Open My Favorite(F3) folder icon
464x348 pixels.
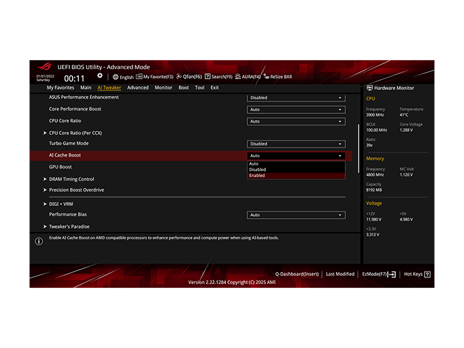pos(139,77)
